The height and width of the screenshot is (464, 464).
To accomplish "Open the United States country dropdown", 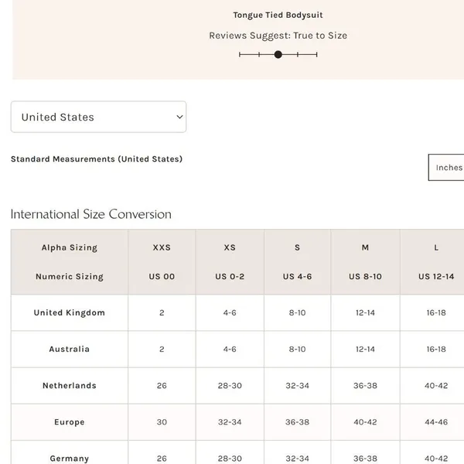I will pyautogui.click(x=98, y=117).
